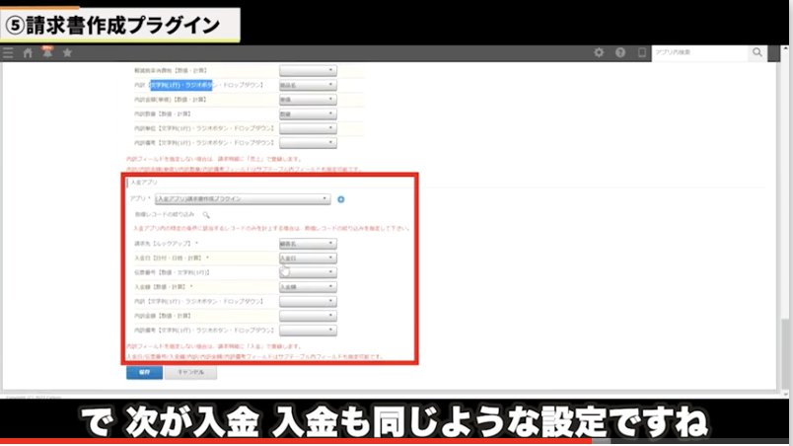Viewport: 793px width, 446px height.
Task: Click the blue plus icon beside app dropdown
Action: click(x=340, y=198)
